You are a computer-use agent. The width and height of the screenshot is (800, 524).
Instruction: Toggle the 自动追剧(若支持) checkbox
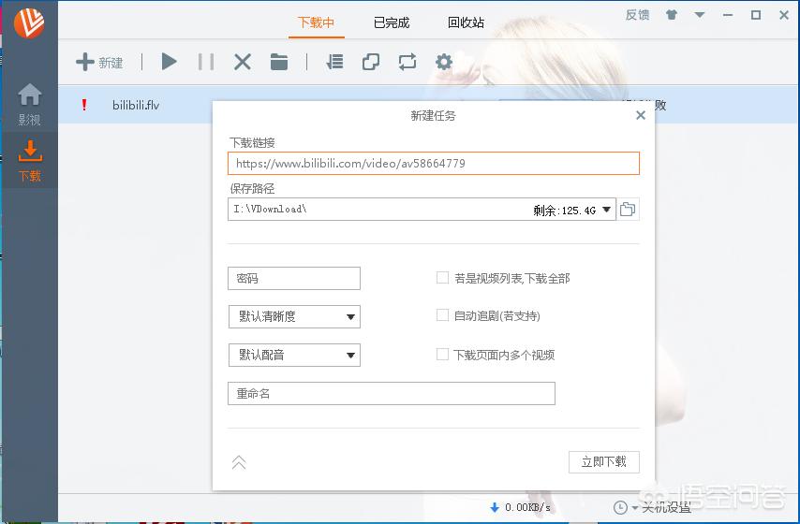(x=443, y=316)
